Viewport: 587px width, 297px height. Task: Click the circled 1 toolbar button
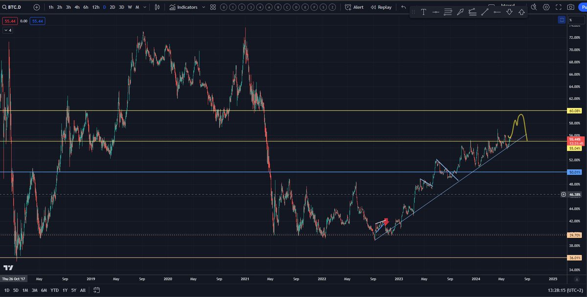[232, 7]
